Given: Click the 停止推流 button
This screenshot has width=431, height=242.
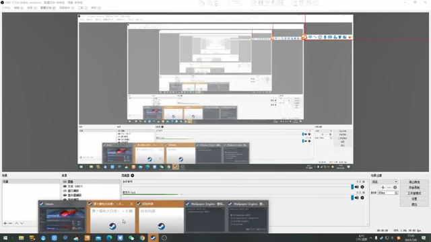Looking at the screenshot, I should pyautogui.click(x=414, y=182).
